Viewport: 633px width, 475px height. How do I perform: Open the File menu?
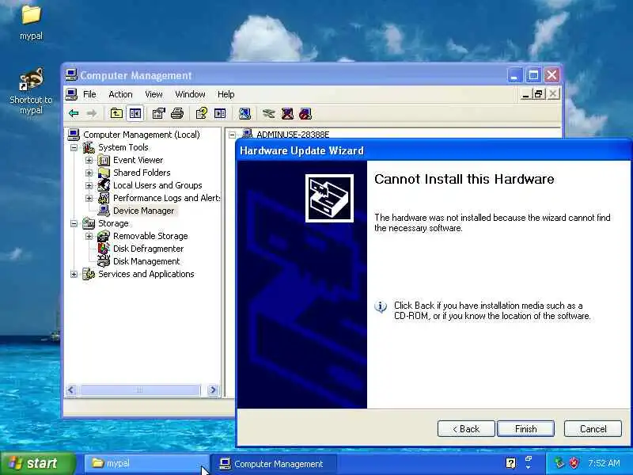89,94
